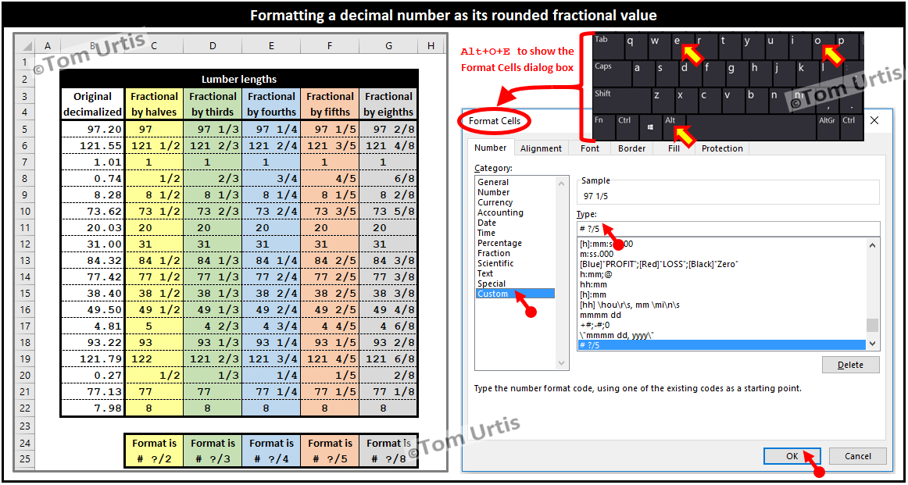The image size is (908, 485).
Task: Select the Custom category
Action: point(515,294)
